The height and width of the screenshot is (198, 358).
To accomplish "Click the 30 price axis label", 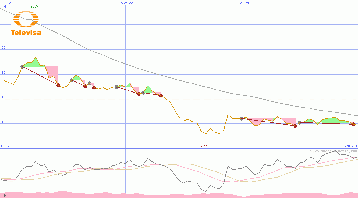I will (3, 23).
